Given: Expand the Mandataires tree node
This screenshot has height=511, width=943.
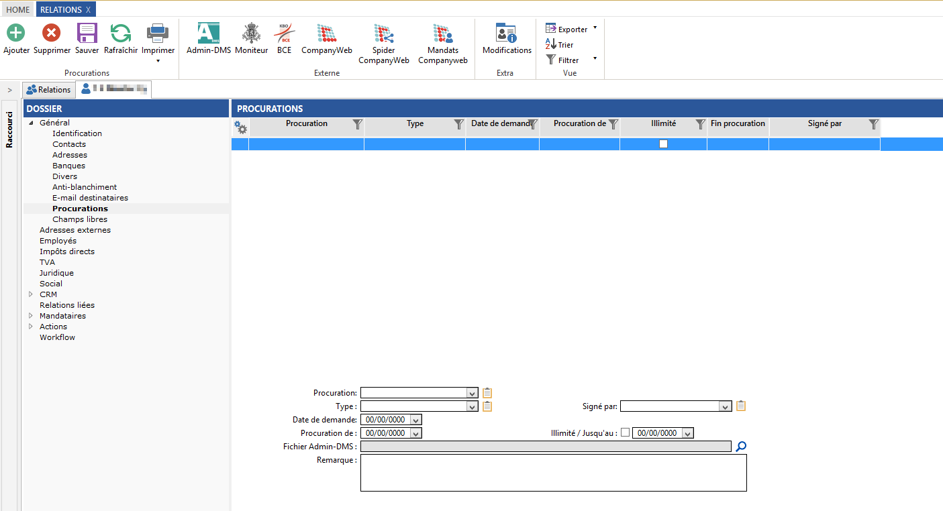Looking at the screenshot, I should 31,316.
